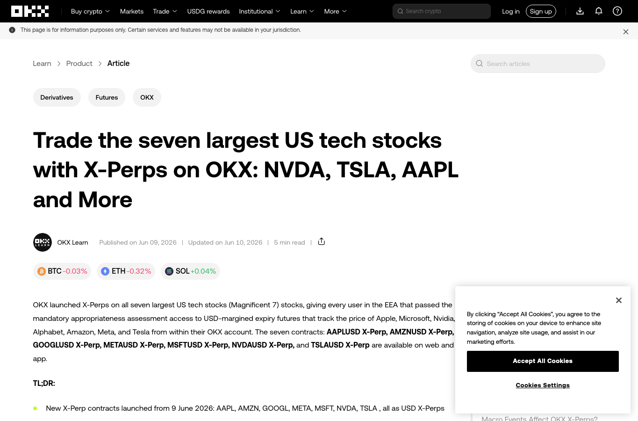638x421 pixels.
Task: Expand the Institutional dropdown
Action: 260,11
